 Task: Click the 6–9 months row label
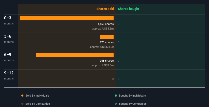[9, 57]
